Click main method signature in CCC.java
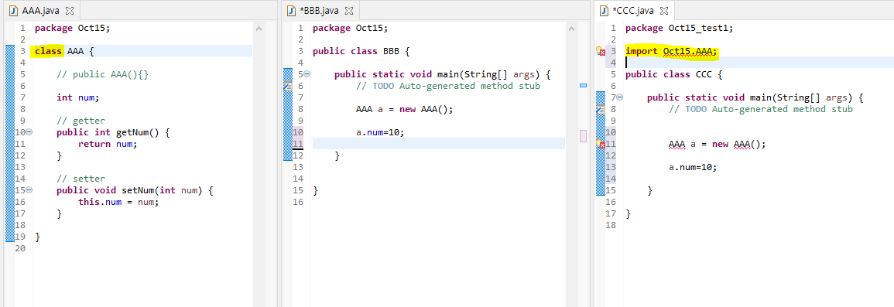Screen dimensions: 894x307 pyautogui.click(x=755, y=97)
